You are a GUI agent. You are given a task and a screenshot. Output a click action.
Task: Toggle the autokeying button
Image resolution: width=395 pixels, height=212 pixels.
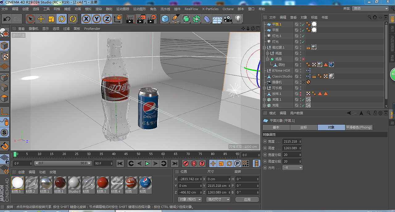194,163
